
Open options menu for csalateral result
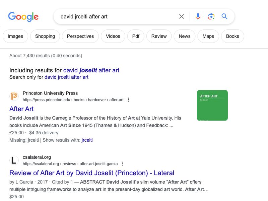(x=123, y=164)
